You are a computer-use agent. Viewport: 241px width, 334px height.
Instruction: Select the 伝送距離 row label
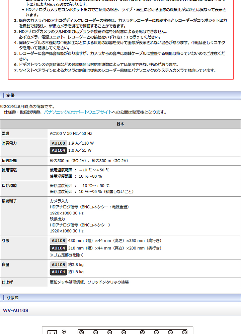coord(9,161)
